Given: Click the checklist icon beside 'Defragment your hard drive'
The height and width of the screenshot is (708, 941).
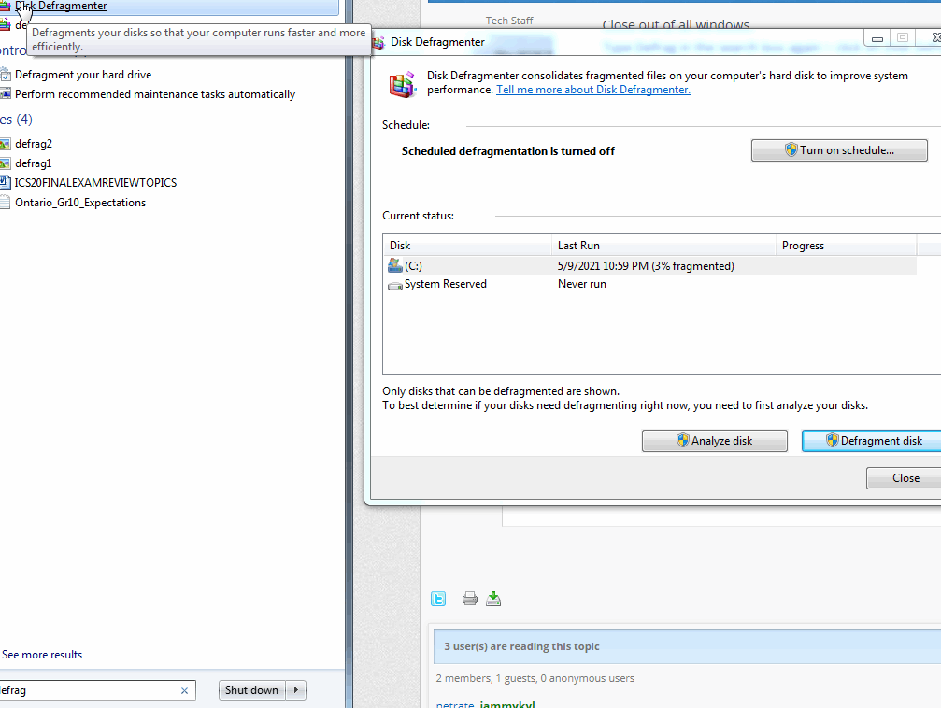Looking at the screenshot, I should 5,75.
